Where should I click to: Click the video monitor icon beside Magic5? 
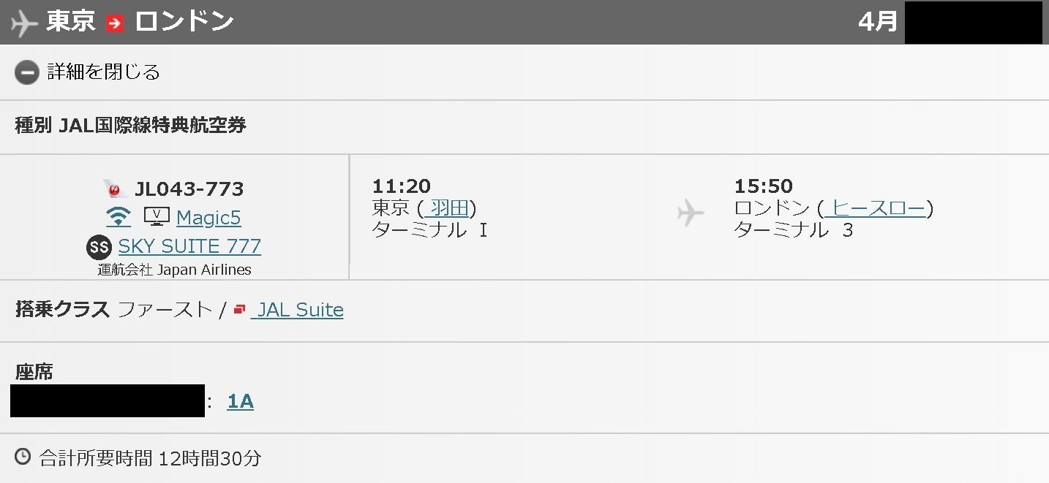pyautogui.click(x=157, y=217)
